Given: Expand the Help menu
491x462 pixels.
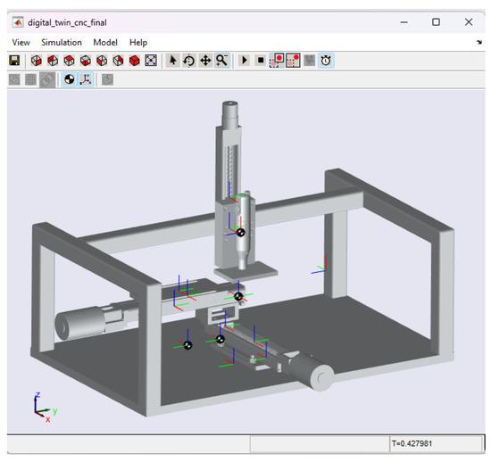Looking at the screenshot, I should (x=138, y=43).
